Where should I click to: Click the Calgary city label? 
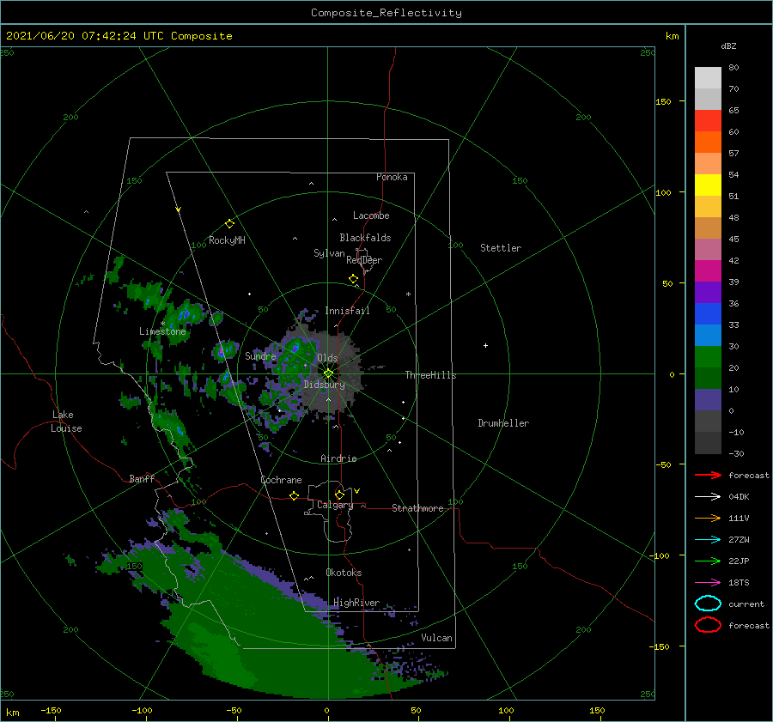[x=335, y=505]
